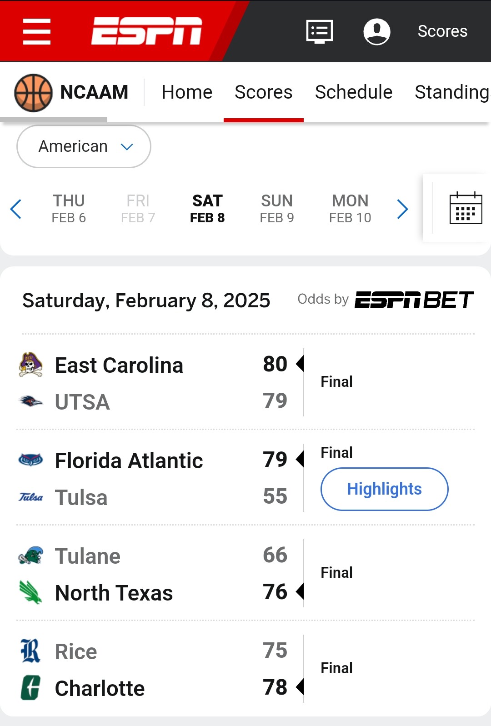491x726 pixels.
Task: Tap the North Texas eagle logo
Action: (x=30, y=592)
